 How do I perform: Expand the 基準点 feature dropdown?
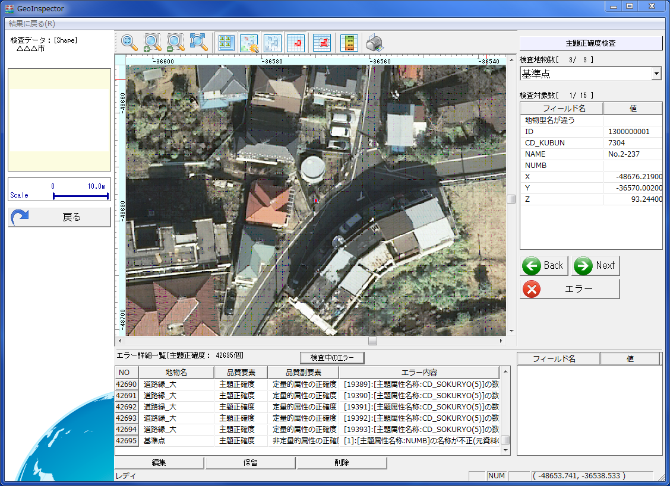pos(656,74)
